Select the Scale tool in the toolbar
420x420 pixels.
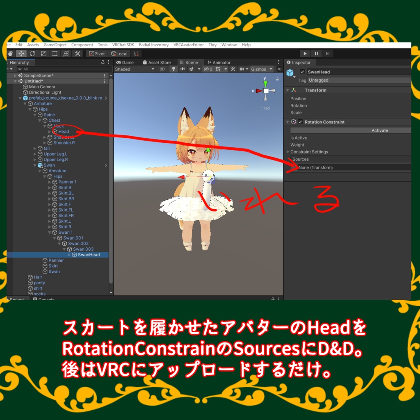tap(43, 53)
